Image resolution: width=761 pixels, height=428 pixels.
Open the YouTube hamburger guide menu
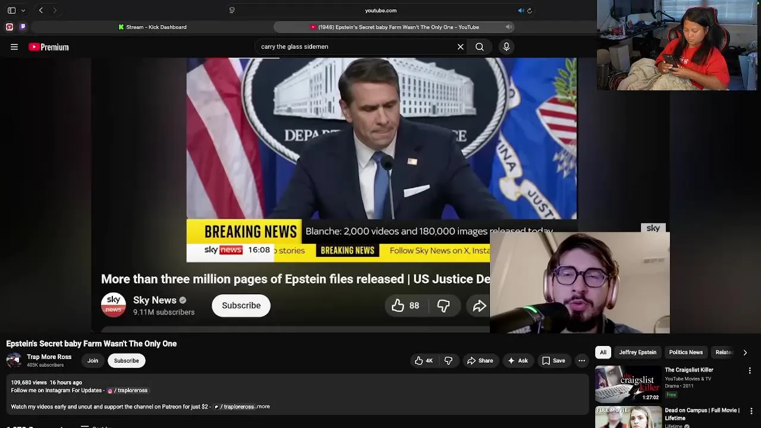coord(14,47)
